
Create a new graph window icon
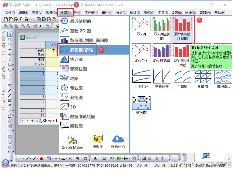(21, 19)
